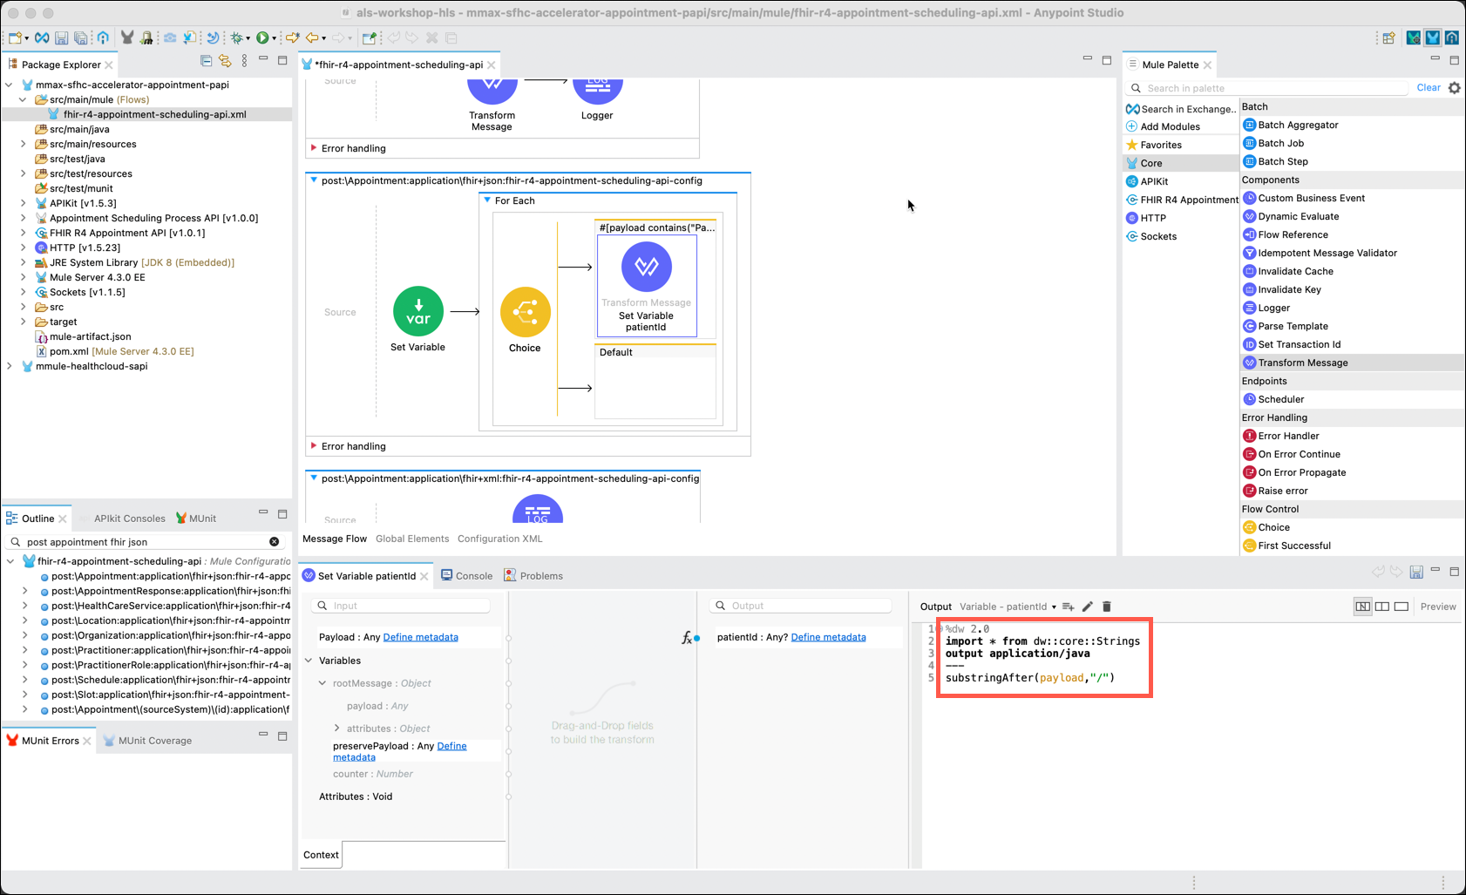The width and height of the screenshot is (1466, 895).
Task: Open the Run button dropdown arrow
Action: coord(274,38)
